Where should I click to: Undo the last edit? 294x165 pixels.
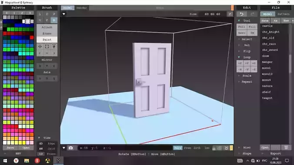[x=242, y=14]
